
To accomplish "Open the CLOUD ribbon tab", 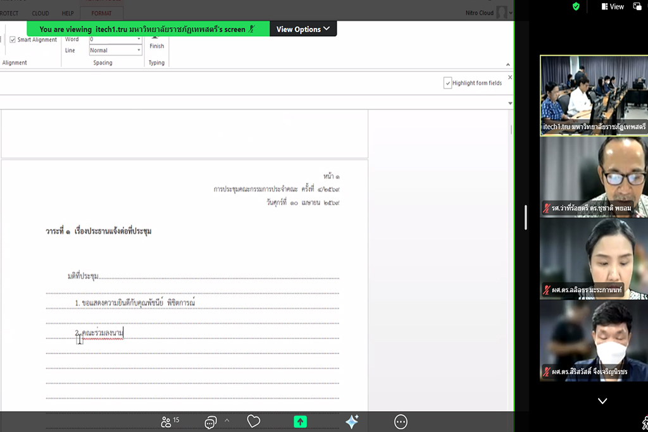I will click(40, 13).
